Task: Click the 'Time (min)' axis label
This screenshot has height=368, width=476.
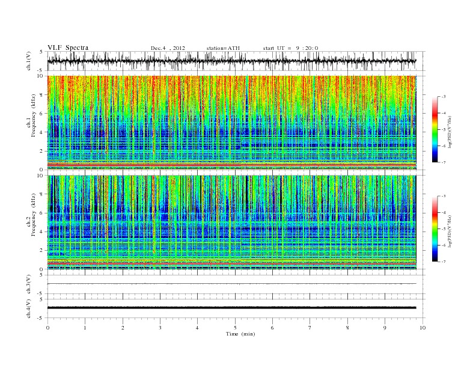Action: click(x=240, y=334)
